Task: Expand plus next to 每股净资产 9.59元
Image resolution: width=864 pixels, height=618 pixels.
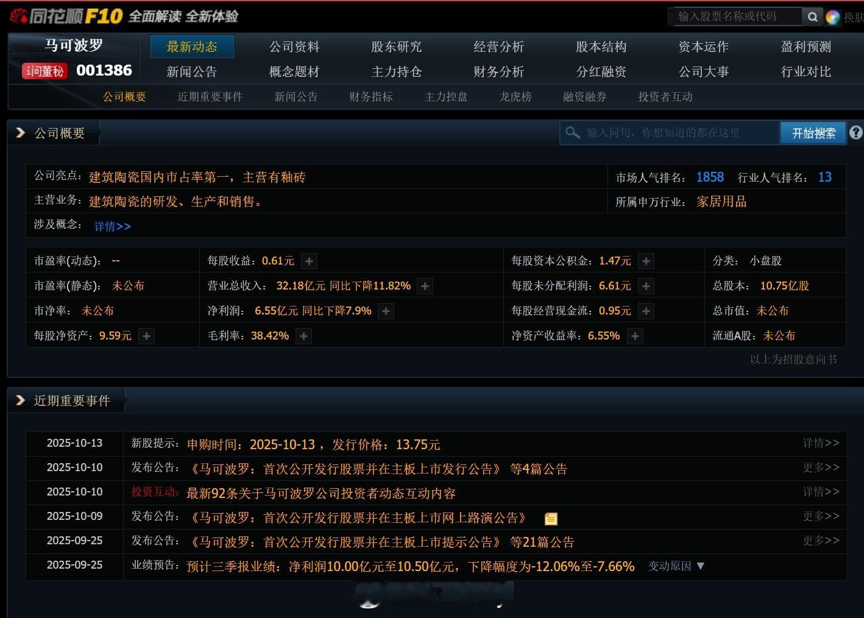Action: click(x=146, y=336)
